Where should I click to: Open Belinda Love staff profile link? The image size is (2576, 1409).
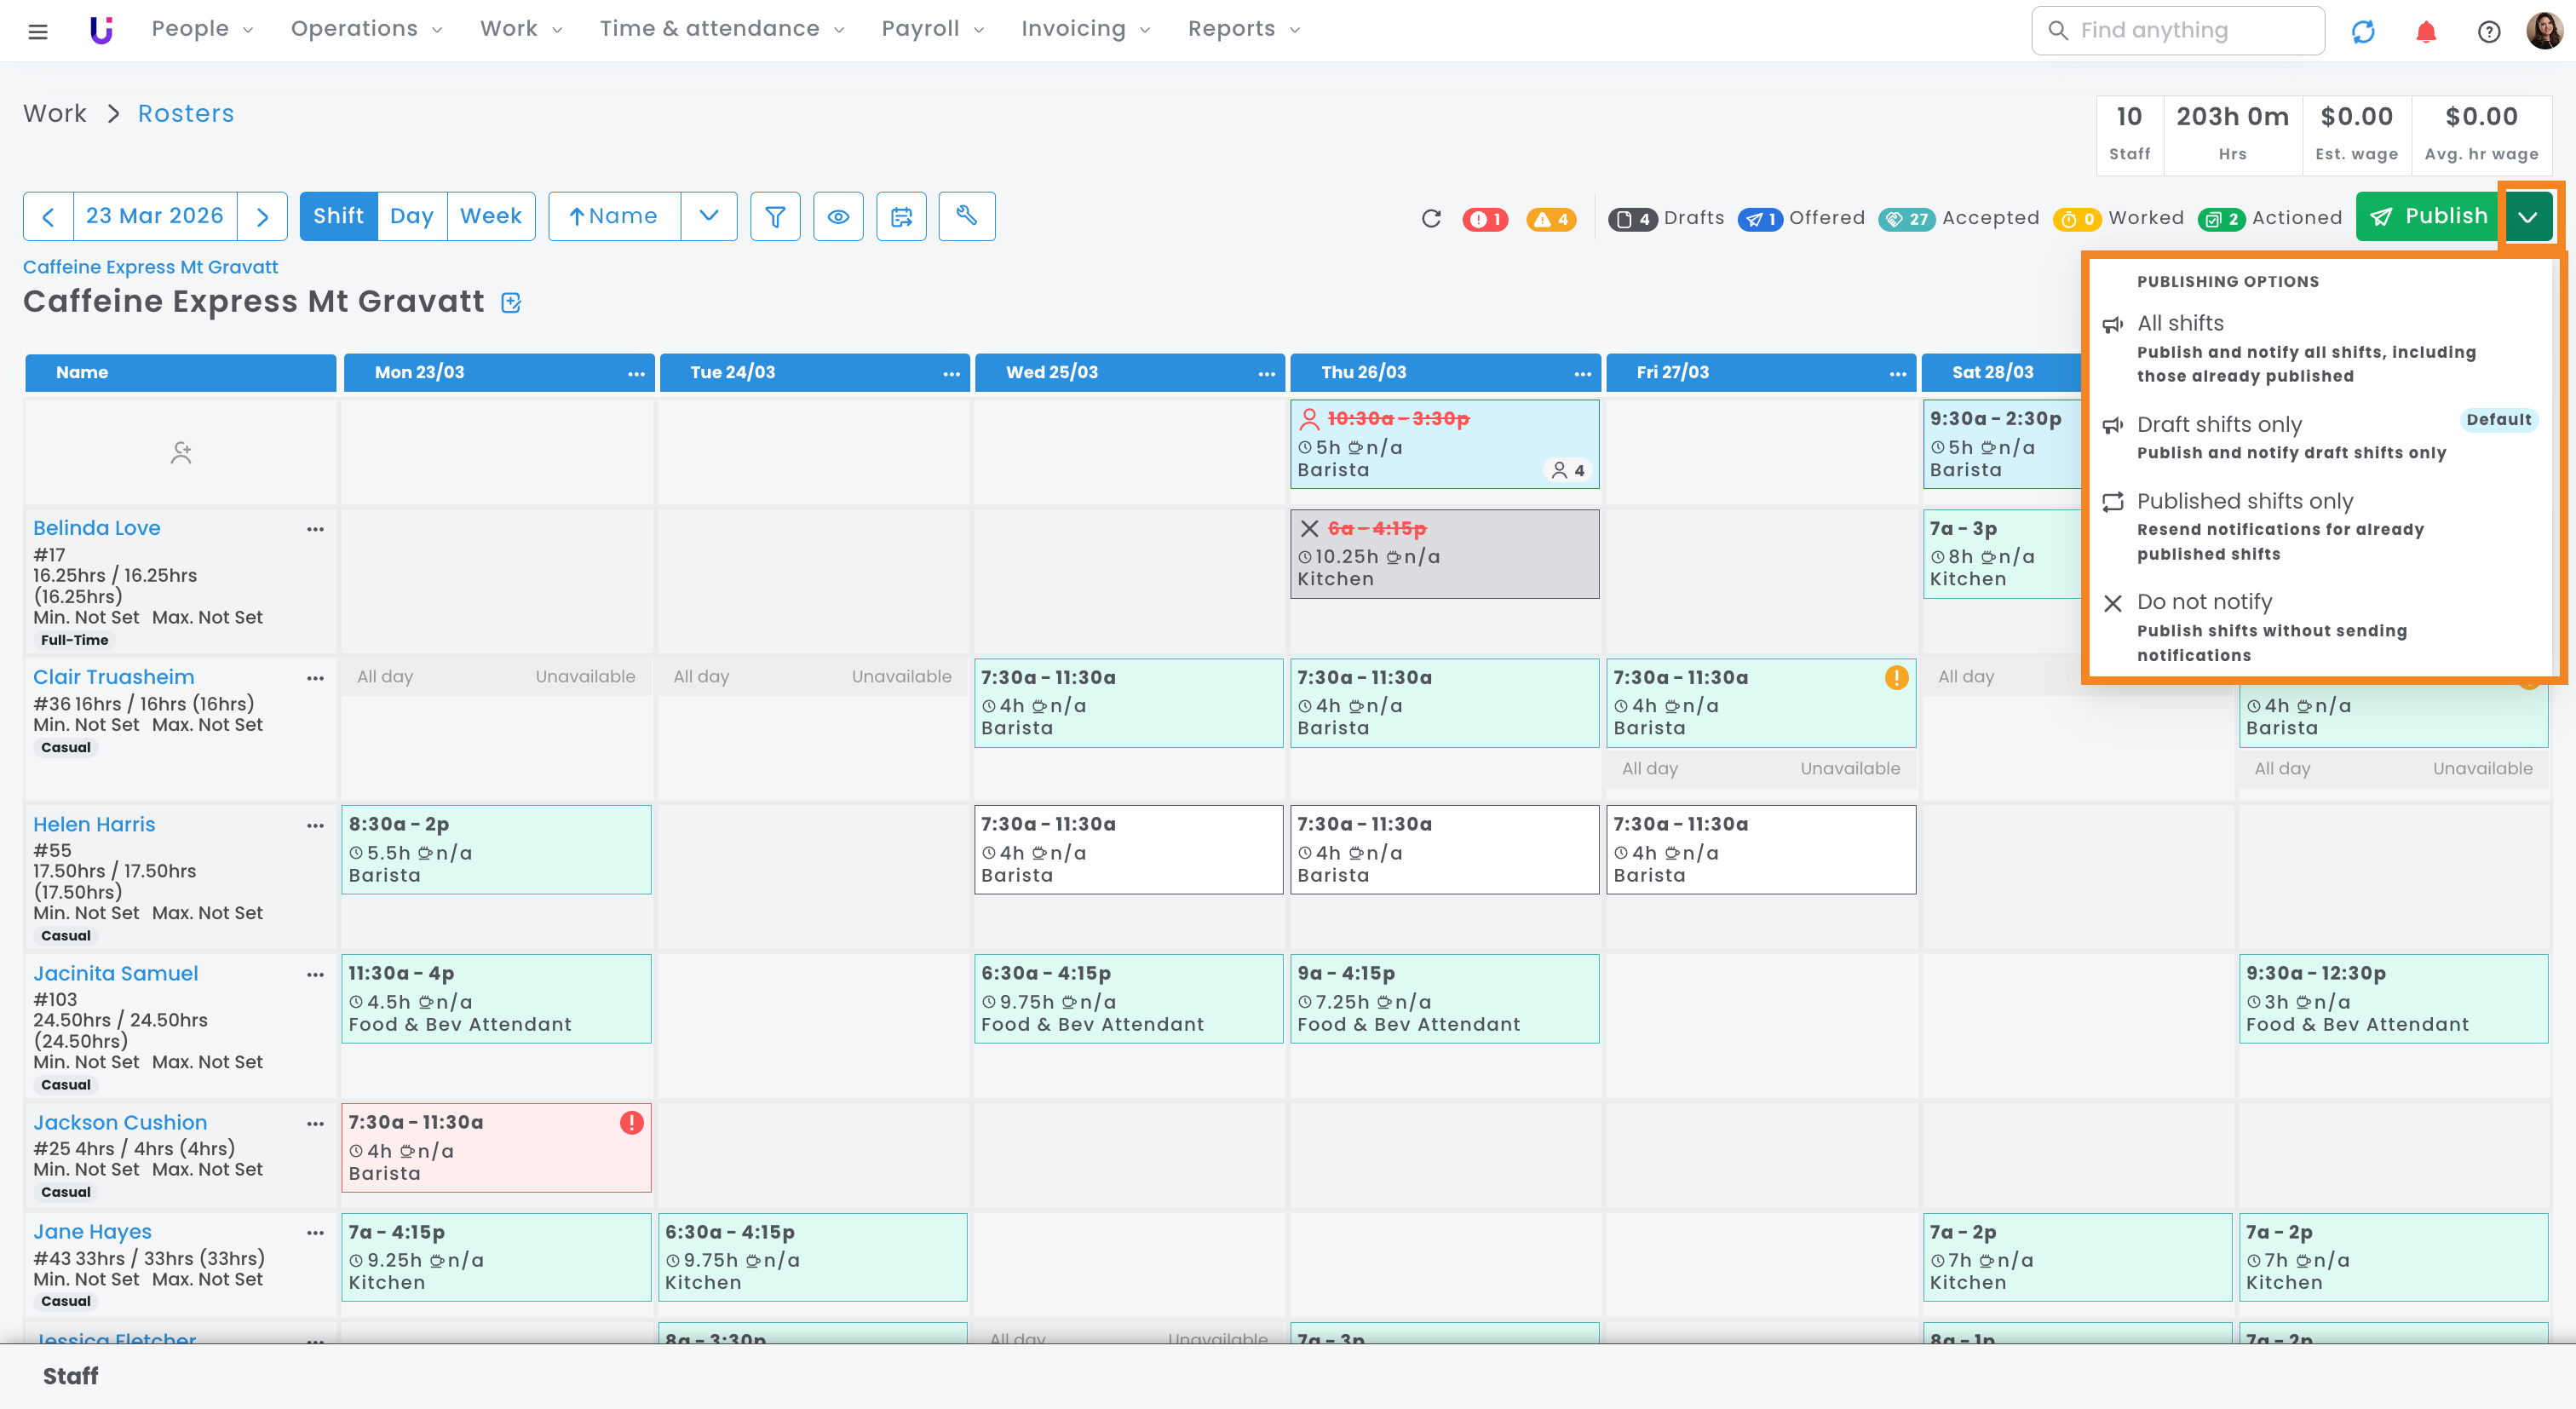(x=96, y=528)
